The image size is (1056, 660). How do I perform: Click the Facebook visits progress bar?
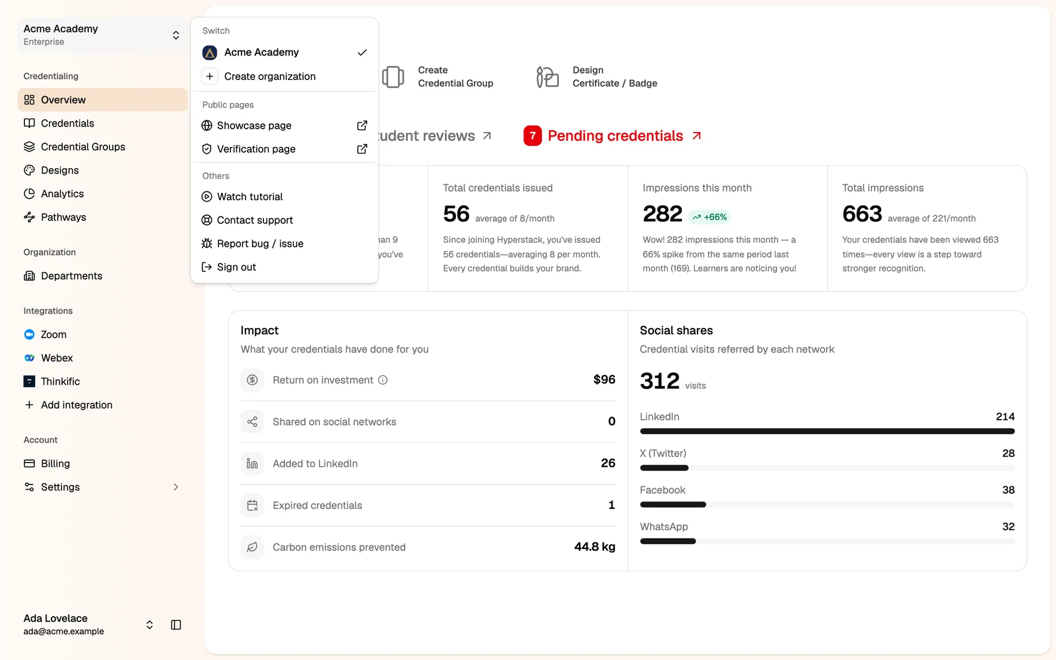click(x=827, y=504)
